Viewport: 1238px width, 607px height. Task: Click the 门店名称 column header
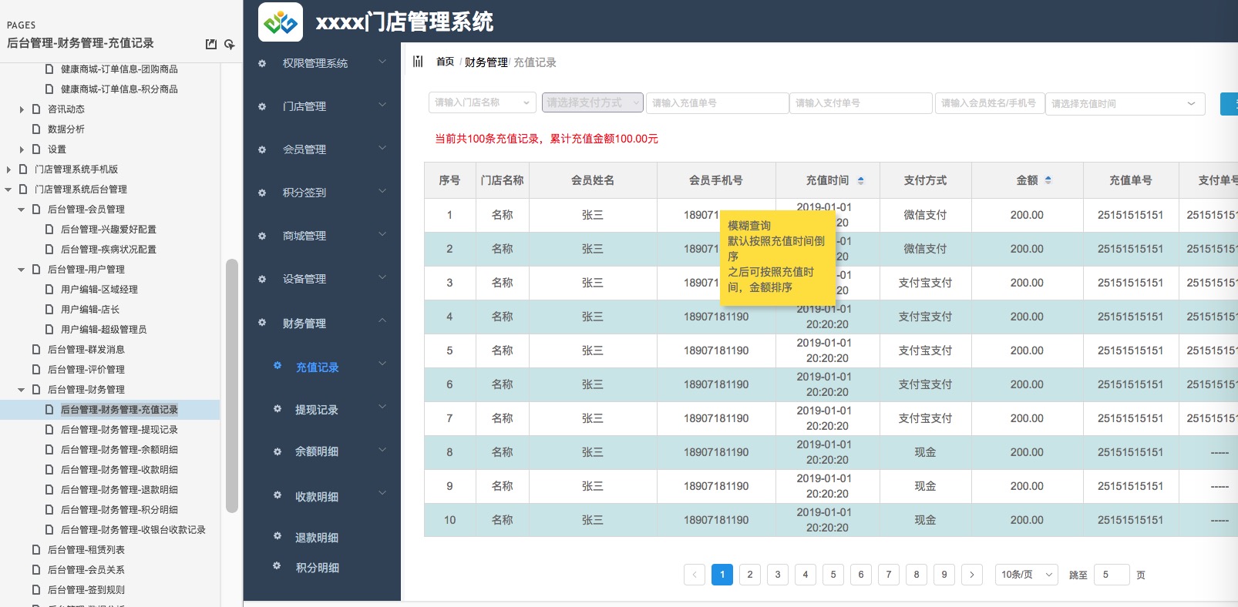pos(502,180)
